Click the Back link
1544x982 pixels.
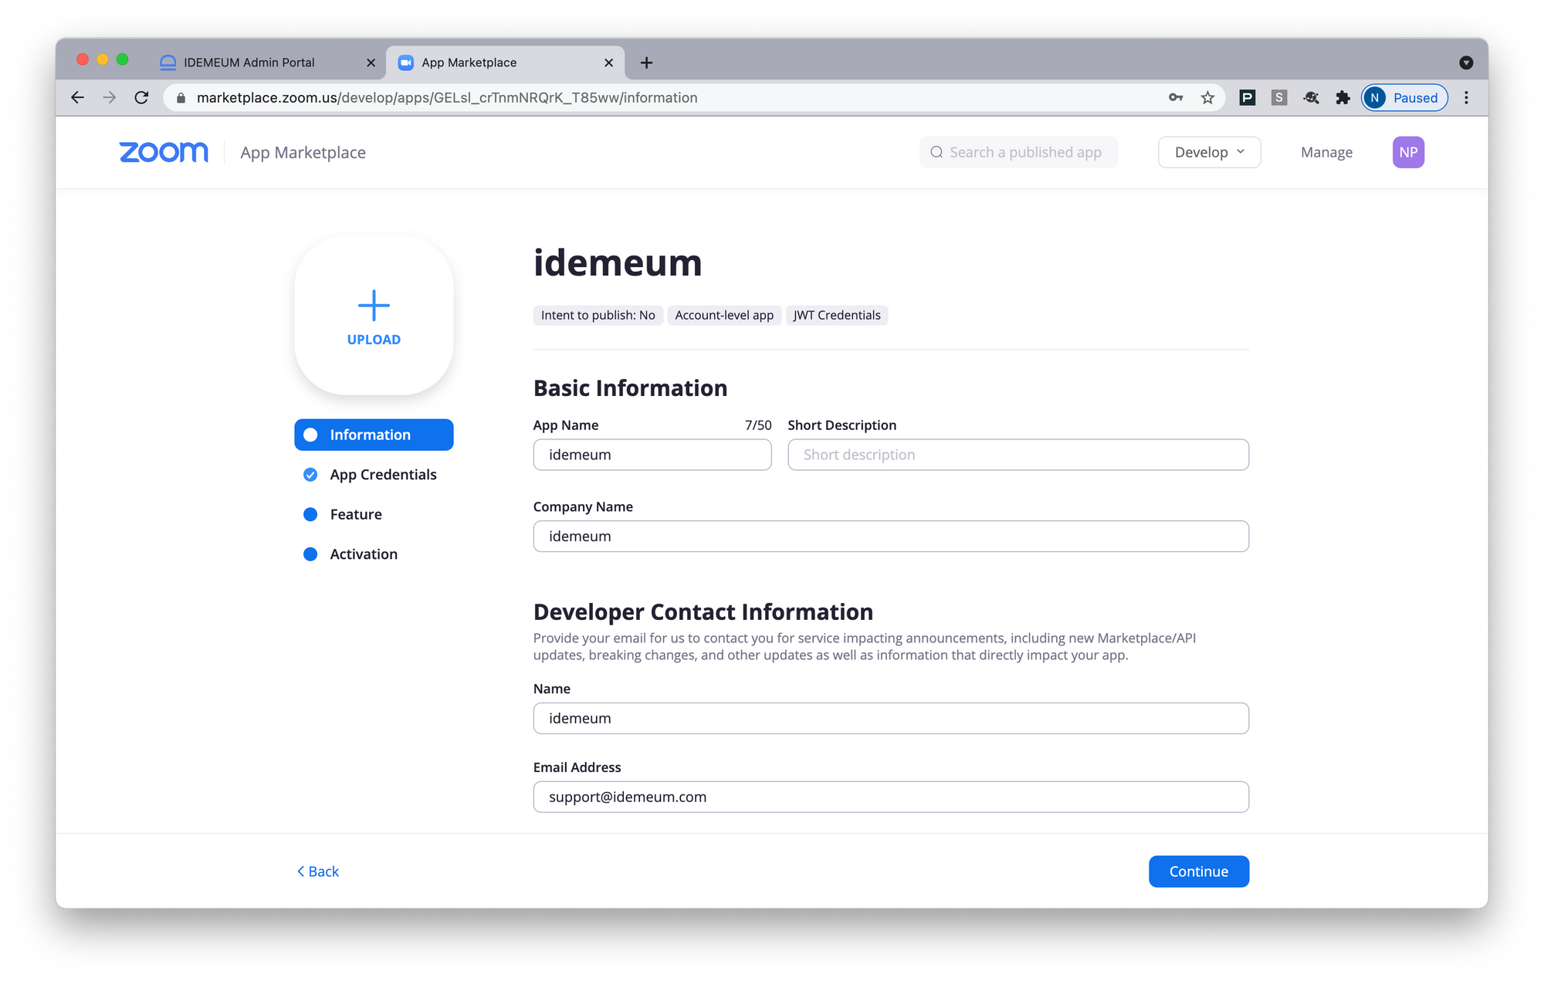pos(318,872)
